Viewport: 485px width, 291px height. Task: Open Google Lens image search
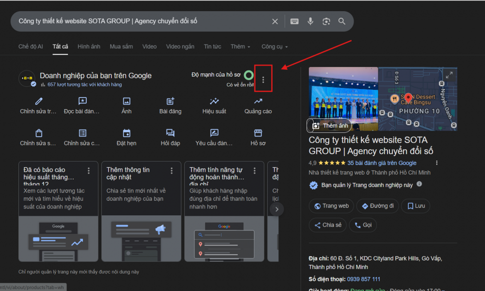[x=326, y=21]
